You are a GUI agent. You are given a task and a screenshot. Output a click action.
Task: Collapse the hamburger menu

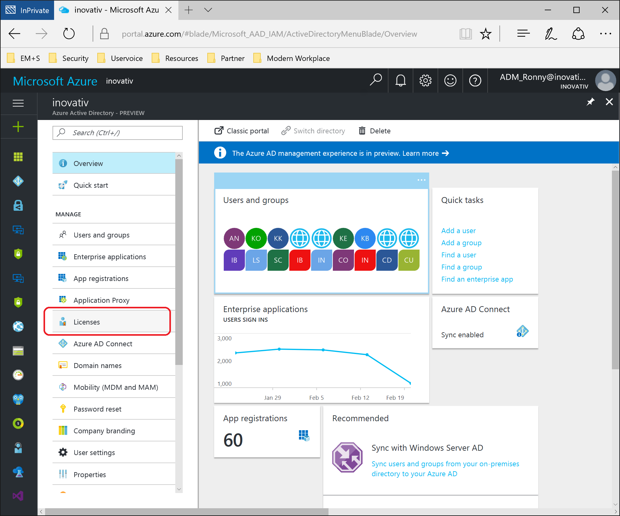pos(18,103)
